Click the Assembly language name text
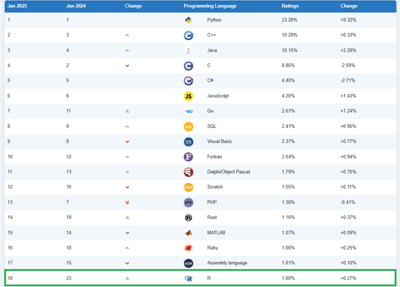400x287 pixels. (x=227, y=263)
